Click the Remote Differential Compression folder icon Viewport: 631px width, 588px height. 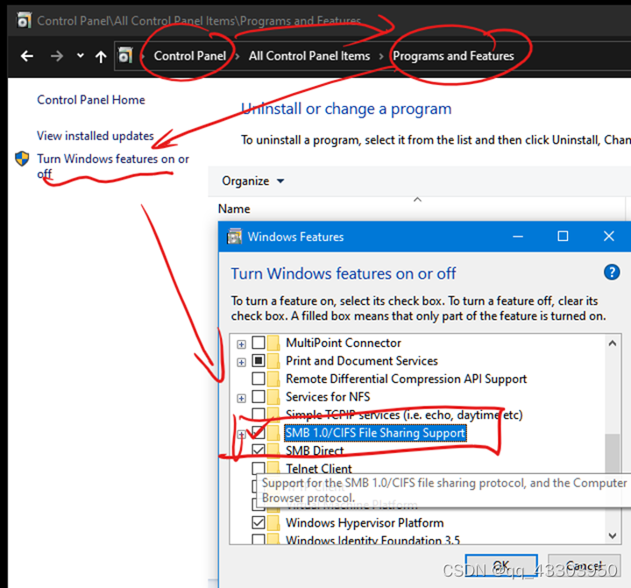pyautogui.click(x=273, y=379)
